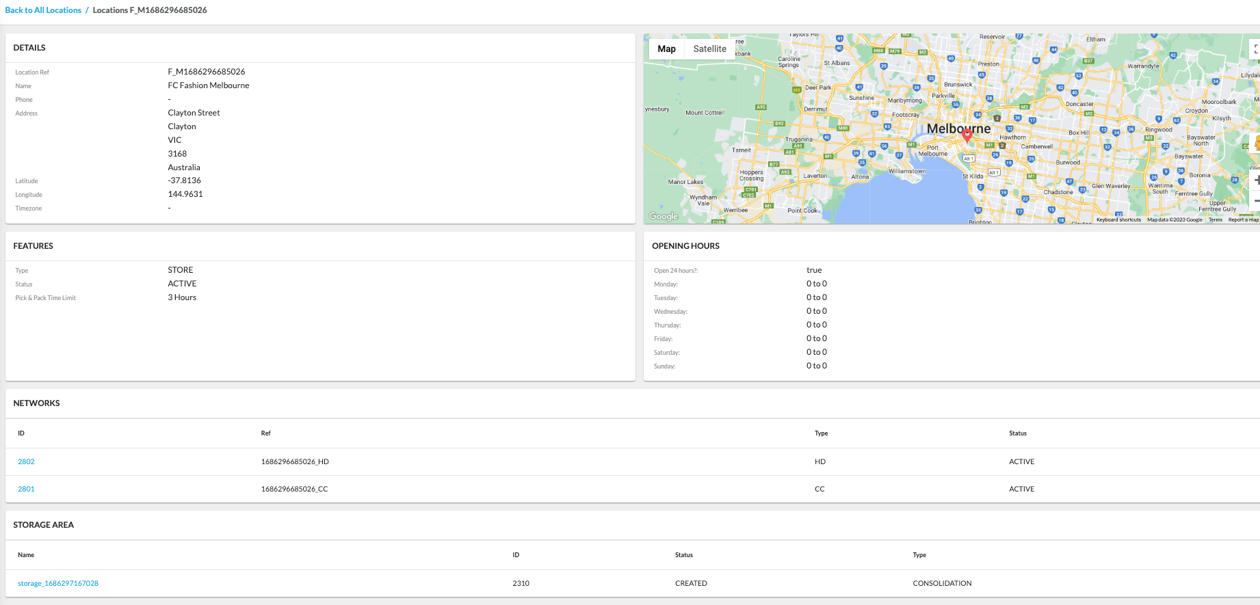
Task: Go back to All Locations
Action: point(43,10)
